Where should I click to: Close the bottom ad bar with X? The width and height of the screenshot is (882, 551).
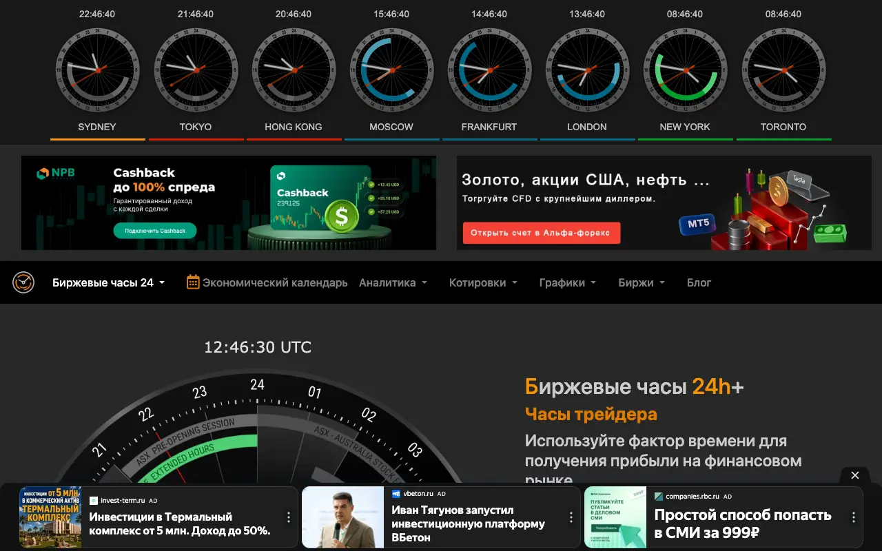[x=855, y=475]
